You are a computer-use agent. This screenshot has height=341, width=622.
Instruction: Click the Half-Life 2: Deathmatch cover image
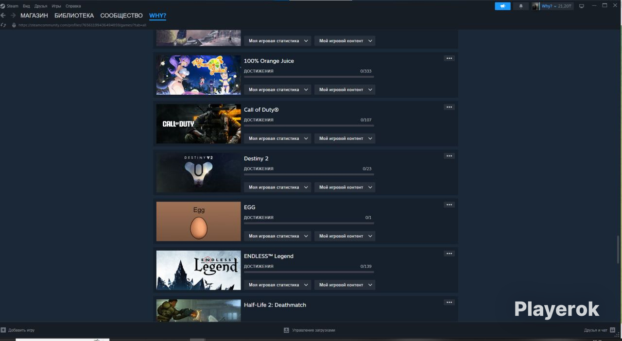198,310
